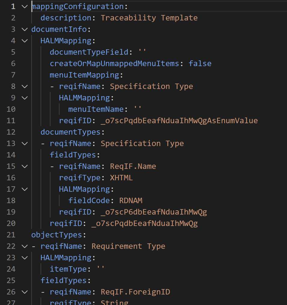Fold the ReqIF.ForeignID entry on line 26
The width and height of the screenshot is (287, 305).
pyautogui.click(x=25, y=292)
